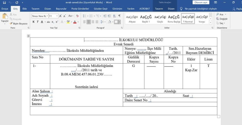Viewport: 242px width, 125px height.
Task: Click the numbered list icon
Action: coord(91,16)
